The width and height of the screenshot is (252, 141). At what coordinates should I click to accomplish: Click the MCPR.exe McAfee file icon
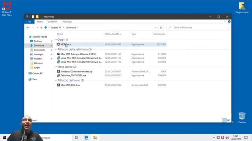[x=59, y=44]
